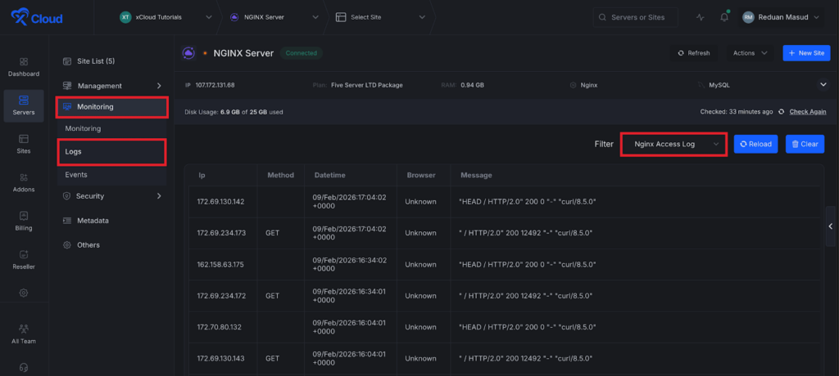The width and height of the screenshot is (839, 376).
Task: Expand the Management menu section
Action: coord(111,86)
